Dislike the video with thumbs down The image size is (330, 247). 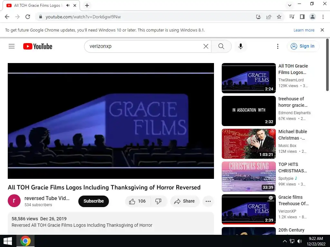pos(159,201)
